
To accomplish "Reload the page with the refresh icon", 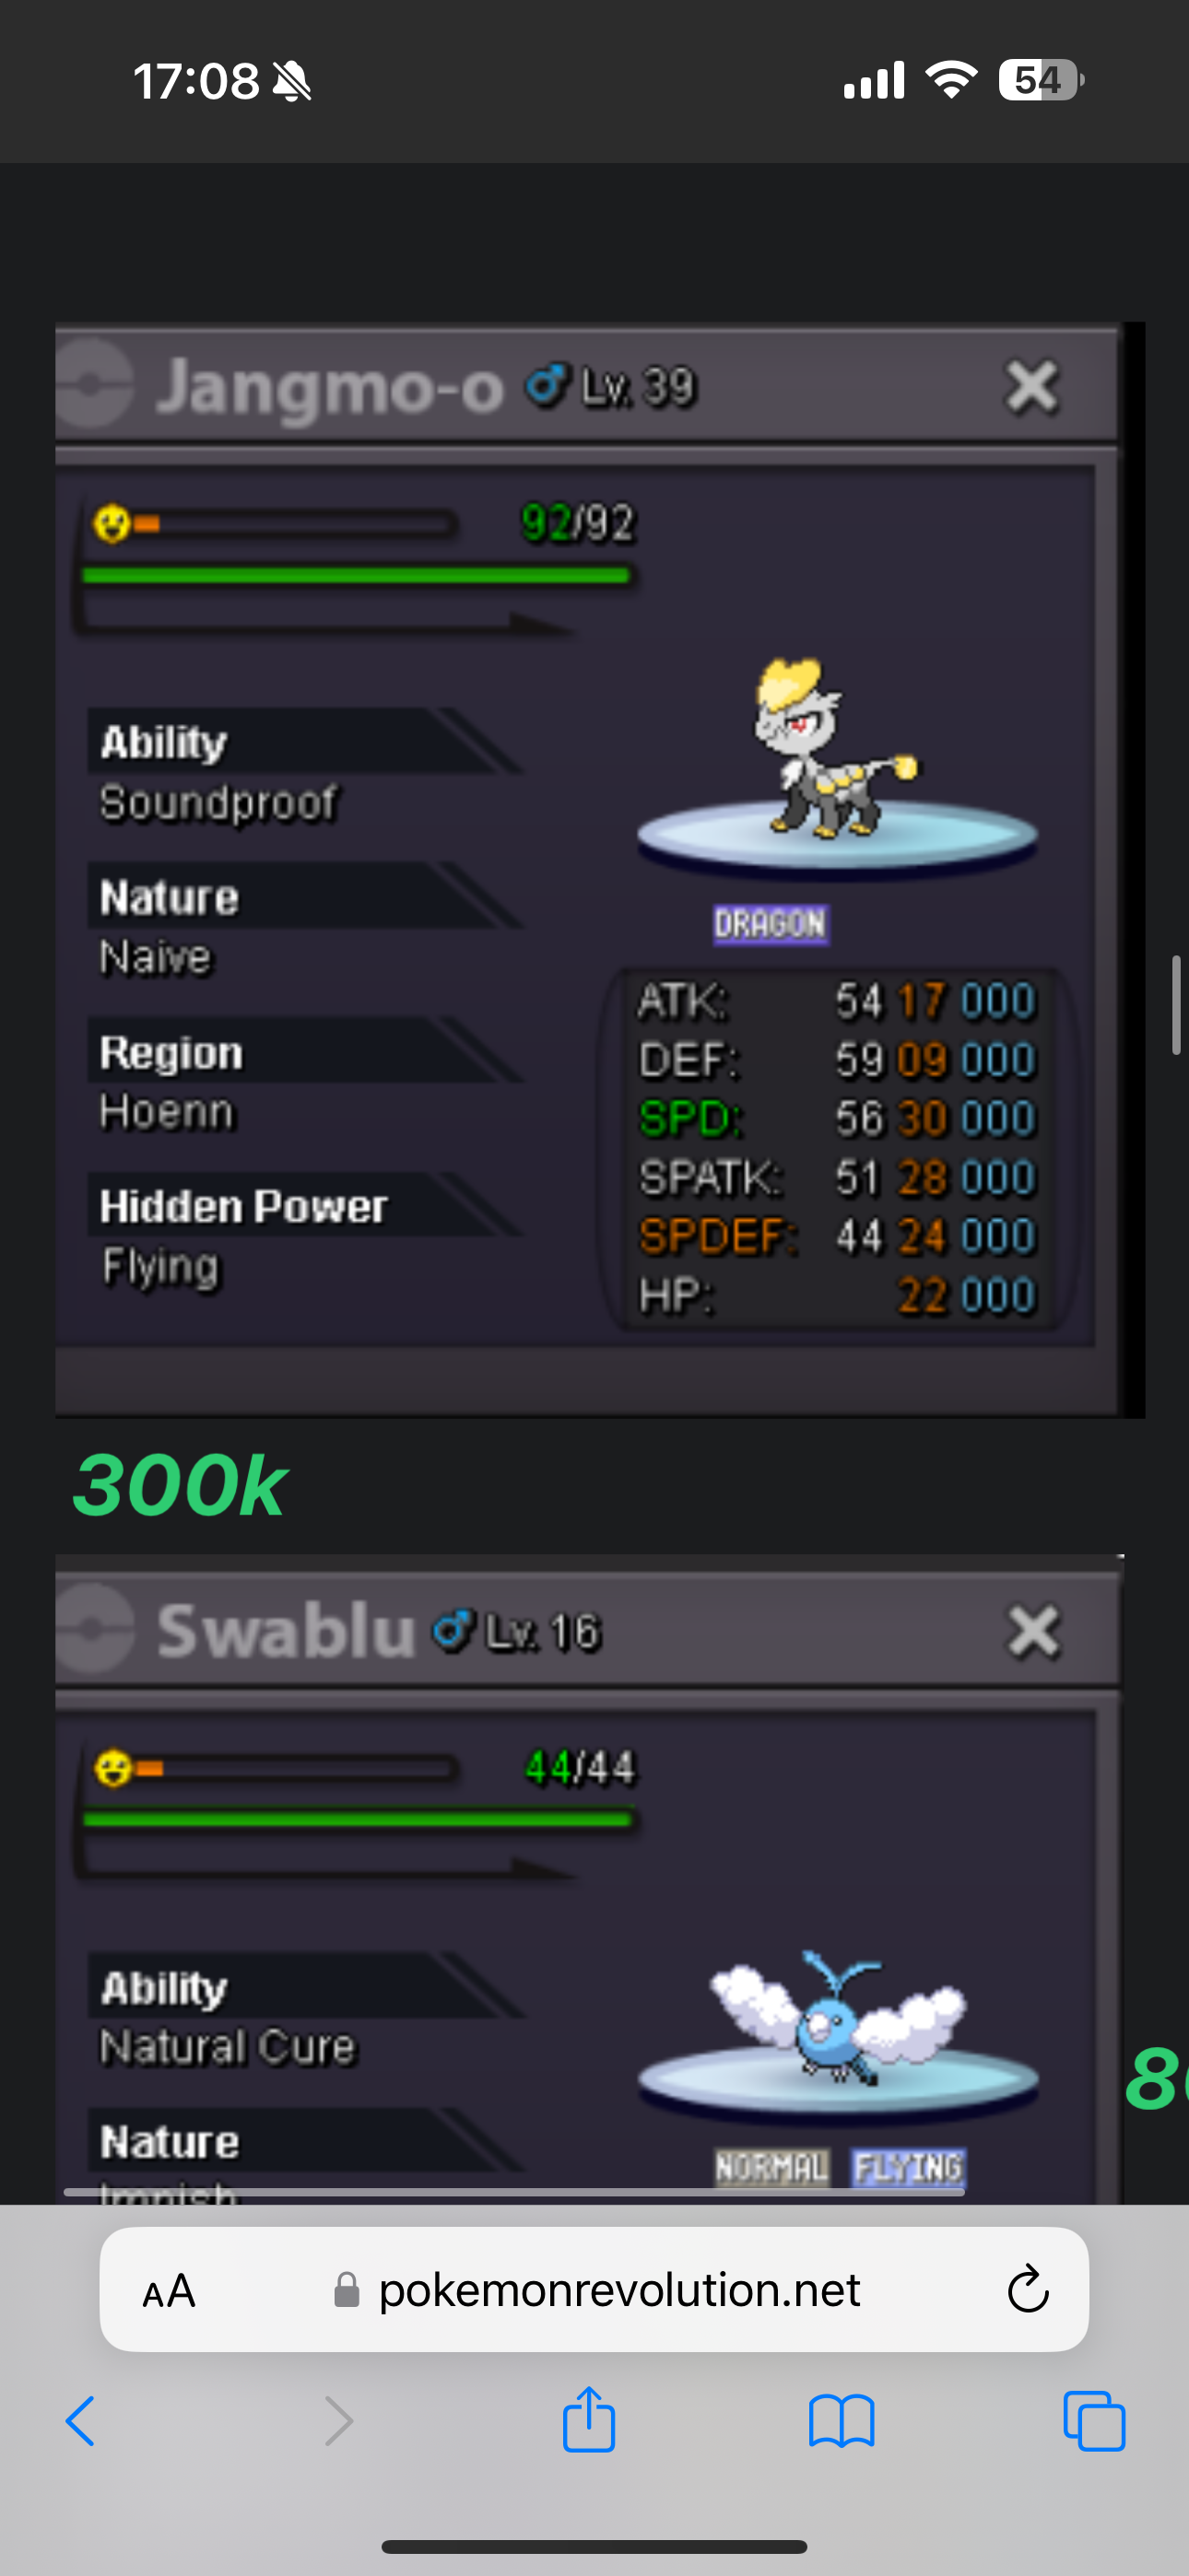I will click(1028, 2289).
